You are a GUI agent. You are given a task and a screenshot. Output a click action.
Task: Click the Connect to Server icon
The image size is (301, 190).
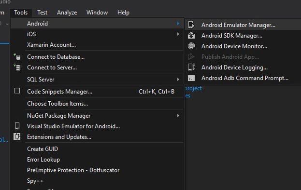17,67
